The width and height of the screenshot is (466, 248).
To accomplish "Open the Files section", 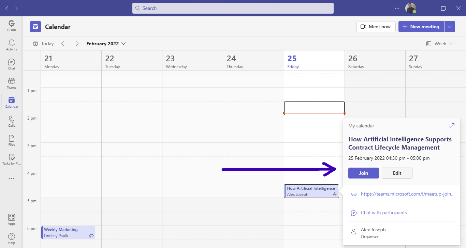I will 11,140.
